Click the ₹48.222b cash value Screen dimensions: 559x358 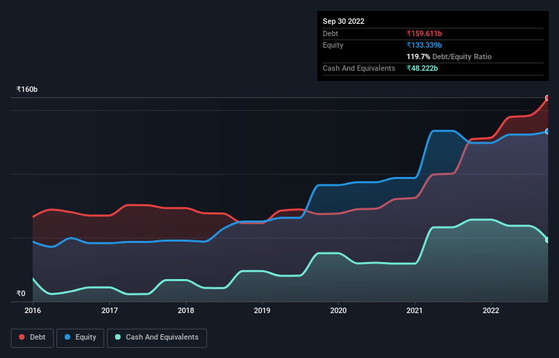tap(422, 68)
